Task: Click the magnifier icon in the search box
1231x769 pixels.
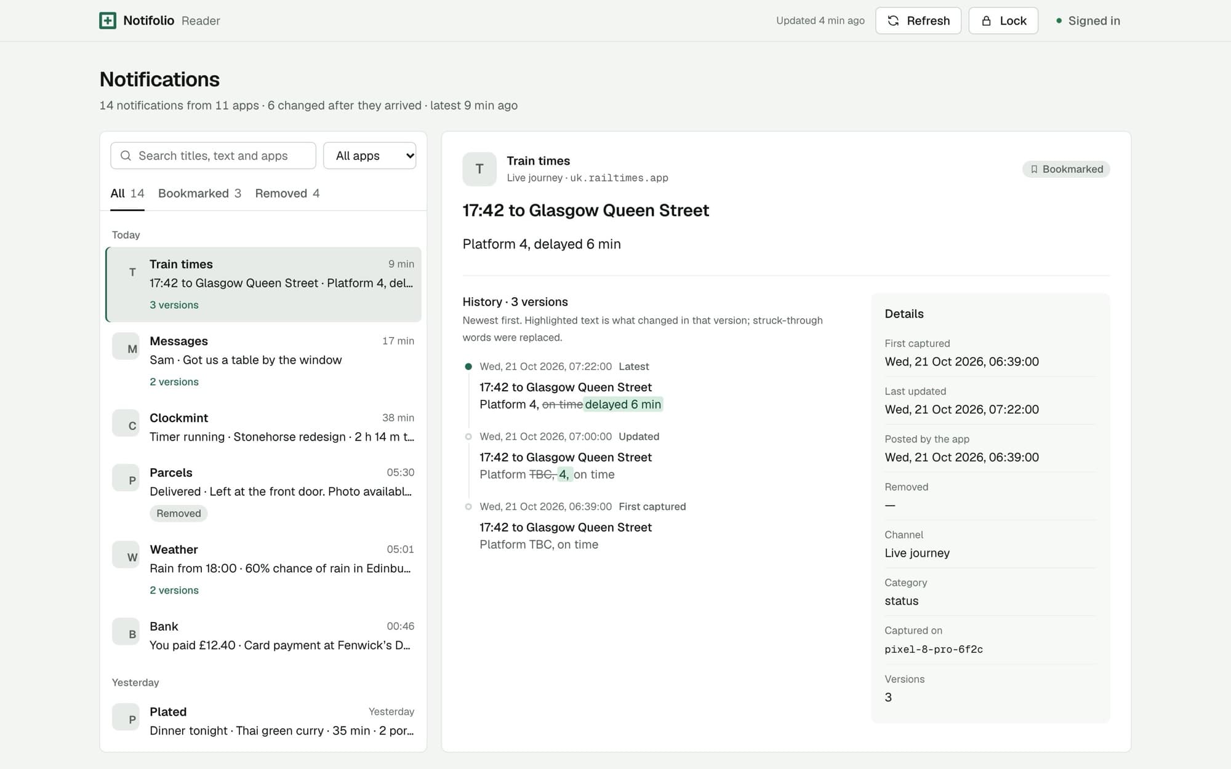Action: point(126,156)
